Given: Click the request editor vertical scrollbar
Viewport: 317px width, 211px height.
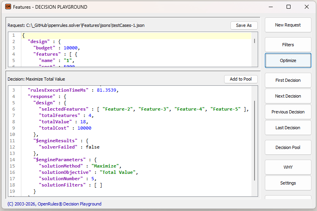Looking at the screenshot, I should point(255,41).
